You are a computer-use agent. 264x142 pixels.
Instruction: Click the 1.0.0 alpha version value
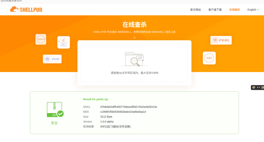(x=107, y=121)
